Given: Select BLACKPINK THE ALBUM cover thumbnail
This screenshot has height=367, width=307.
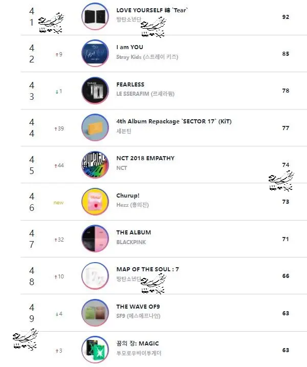Looking at the screenshot, I should point(95,239).
